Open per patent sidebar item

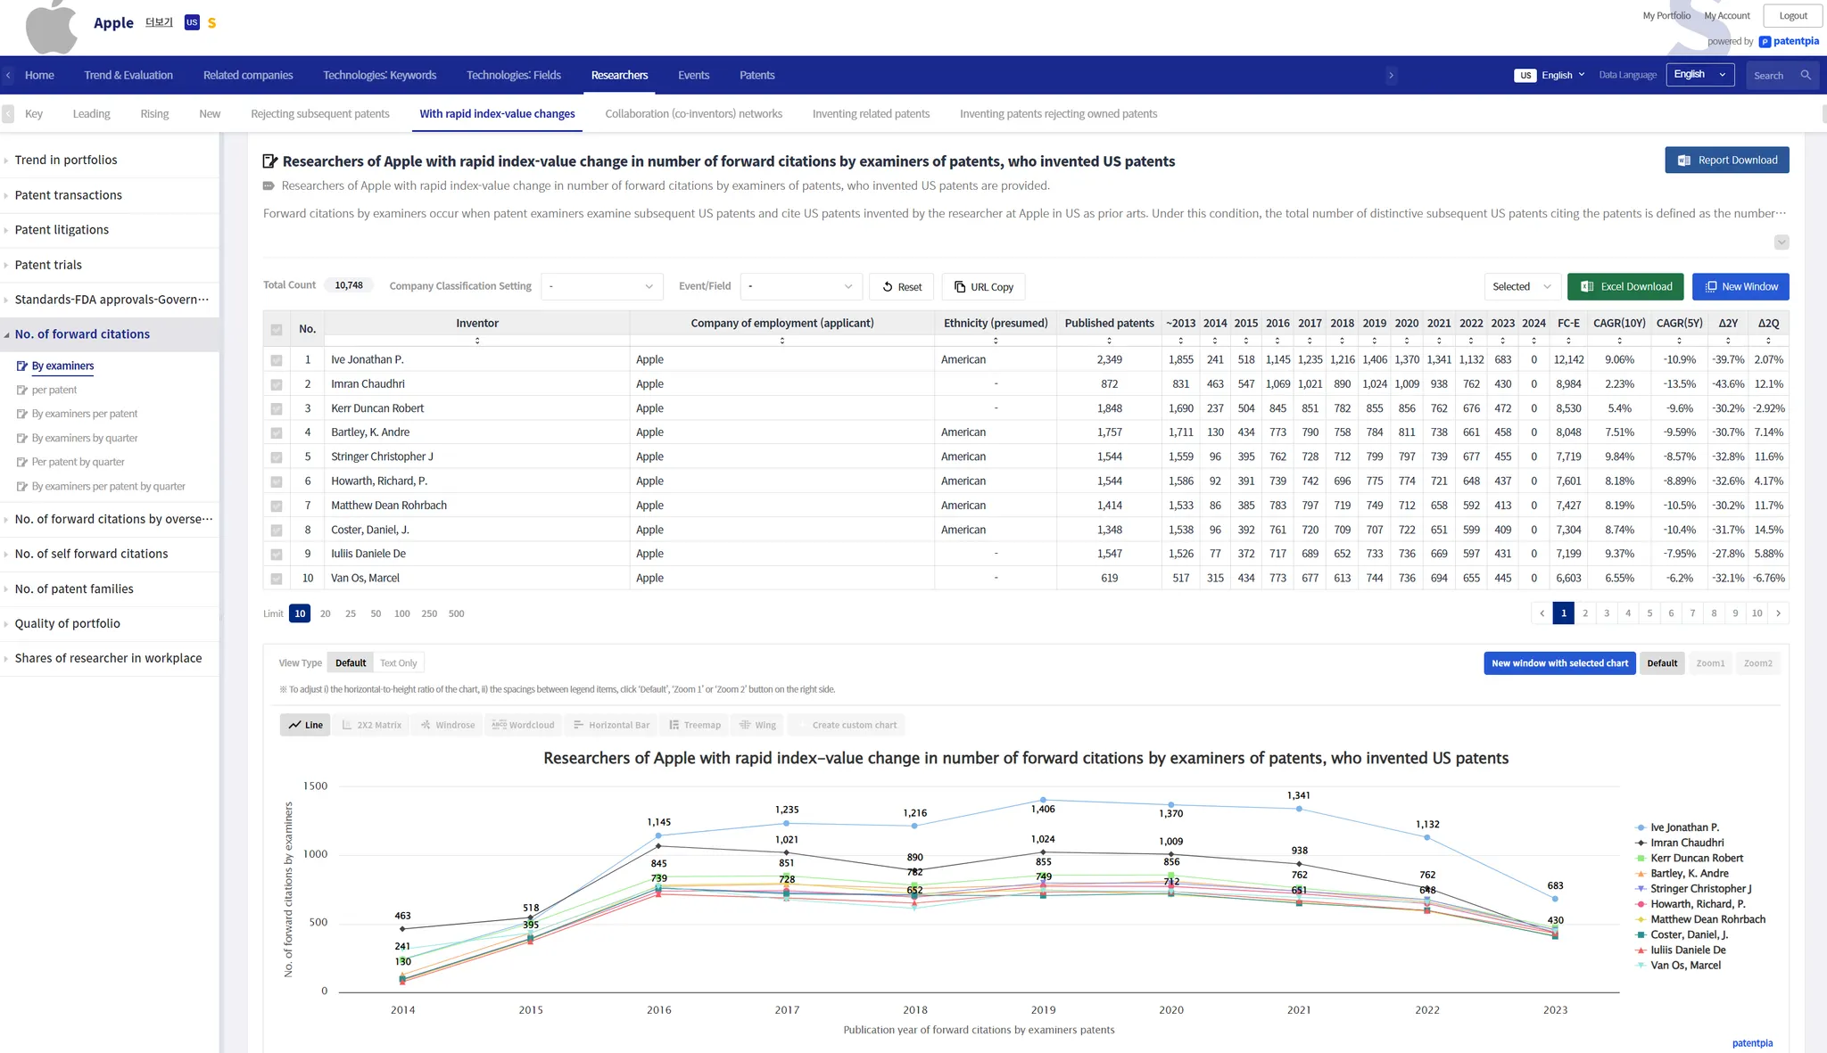(x=54, y=390)
